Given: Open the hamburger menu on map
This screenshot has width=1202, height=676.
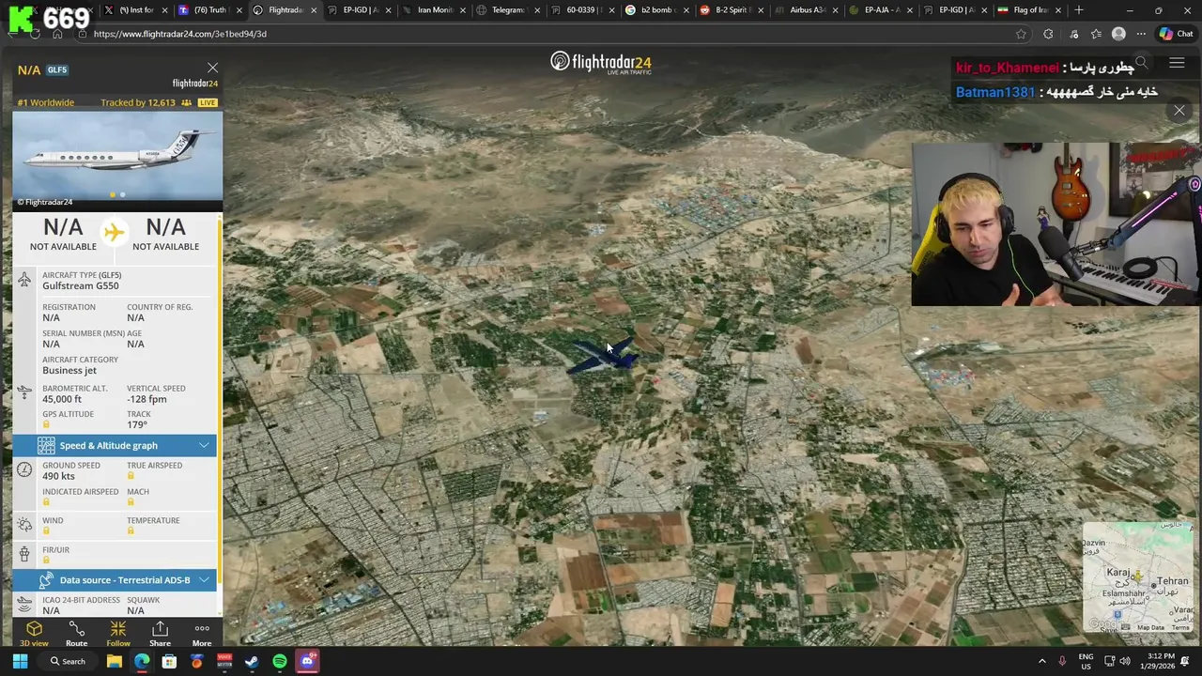Looking at the screenshot, I should point(1177,63).
